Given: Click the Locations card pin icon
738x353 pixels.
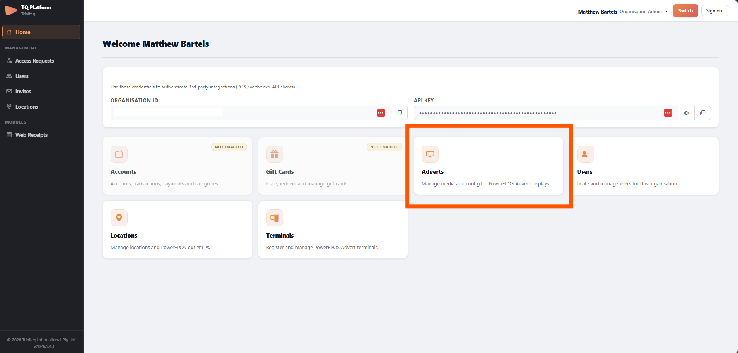Looking at the screenshot, I should (119, 218).
